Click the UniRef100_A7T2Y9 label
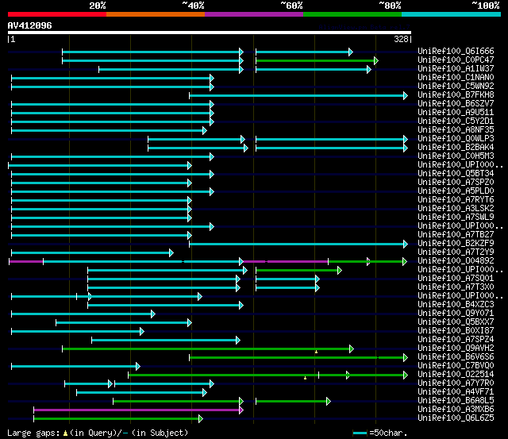Screen dimensions: 508x439 (456, 252)
